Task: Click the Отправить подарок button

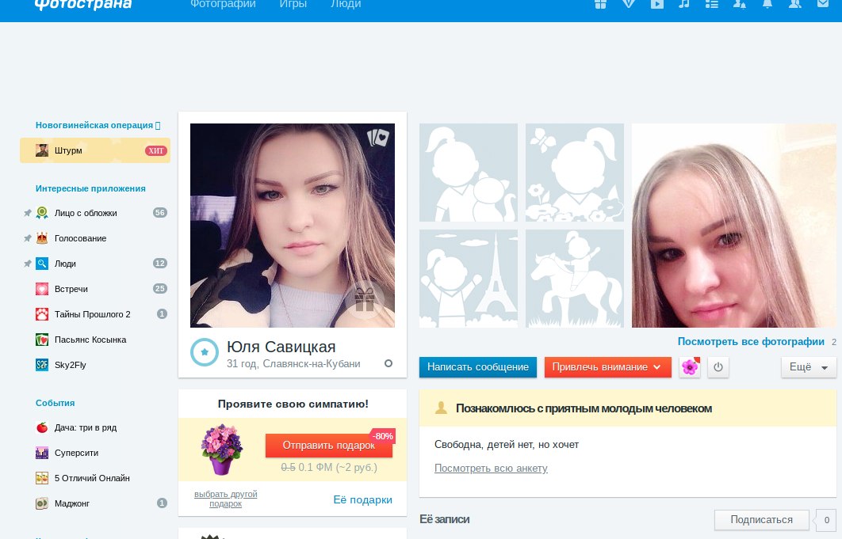Action: (x=328, y=446)
